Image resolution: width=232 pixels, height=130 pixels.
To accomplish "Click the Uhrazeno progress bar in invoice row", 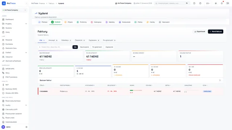I will point(191,90).
